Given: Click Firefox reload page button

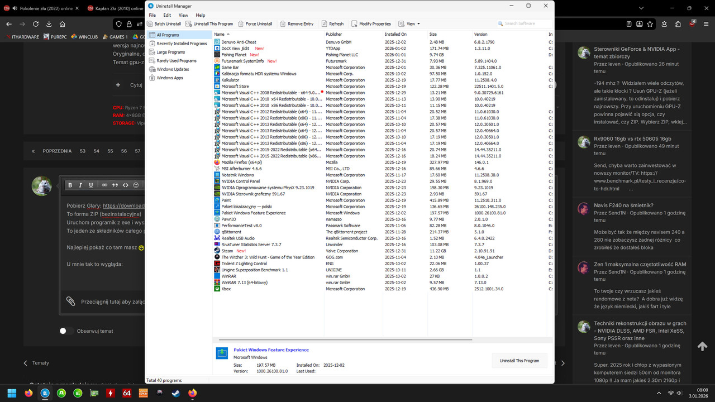Looking at the screenshot, I should (36, 24).
